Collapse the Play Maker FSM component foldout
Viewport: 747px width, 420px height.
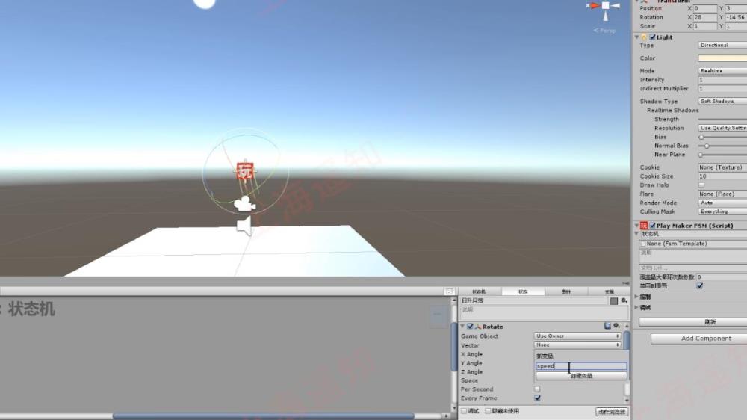click(636, 226)
